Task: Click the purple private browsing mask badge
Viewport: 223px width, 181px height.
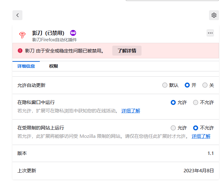Action: coord(73,33)
